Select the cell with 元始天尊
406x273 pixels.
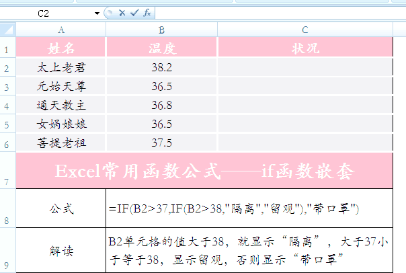[x=61, y=86]
